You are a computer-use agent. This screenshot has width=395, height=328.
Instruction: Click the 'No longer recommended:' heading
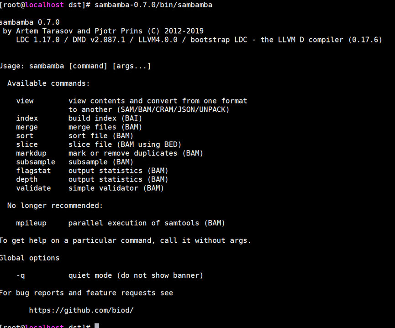[55, 206]
